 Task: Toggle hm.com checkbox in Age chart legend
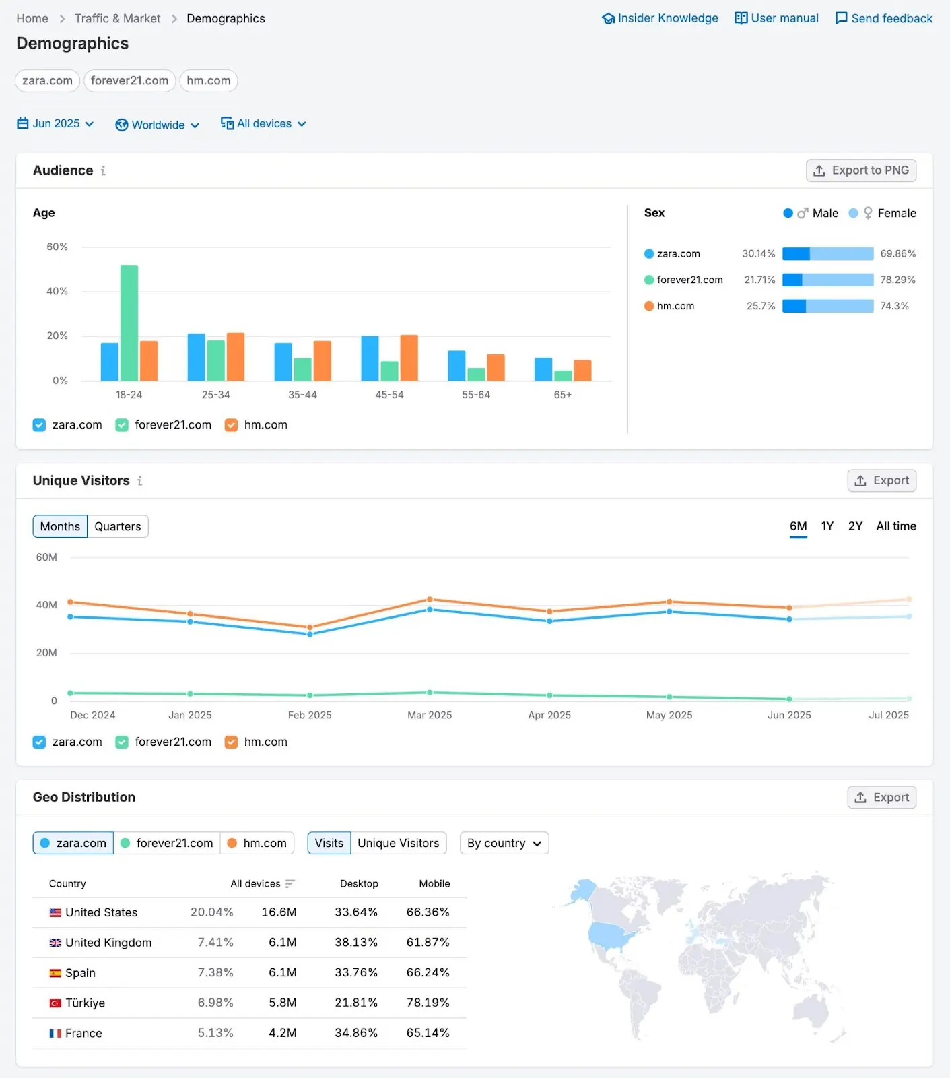pyautogui.click(x=231, y=425)
